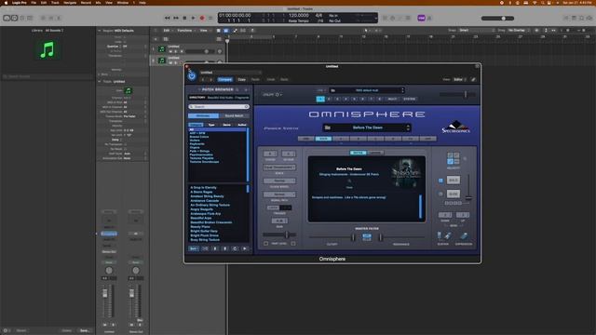The width and height of the screenshot is (596, 335).
Task: Open the System page button
Action: [410, 99]
